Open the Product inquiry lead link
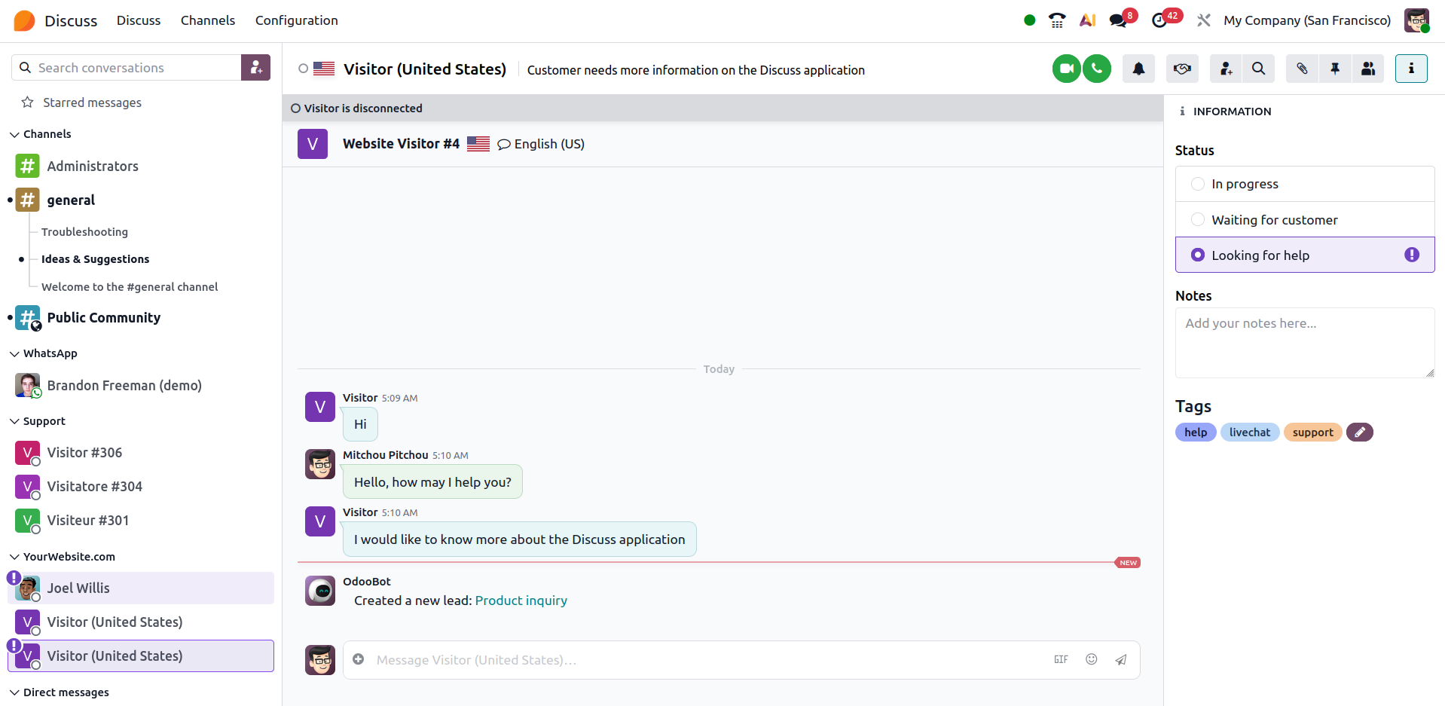Image resolution: width=1445 pixels, height=706 pixels. click(x=521, y=601)
